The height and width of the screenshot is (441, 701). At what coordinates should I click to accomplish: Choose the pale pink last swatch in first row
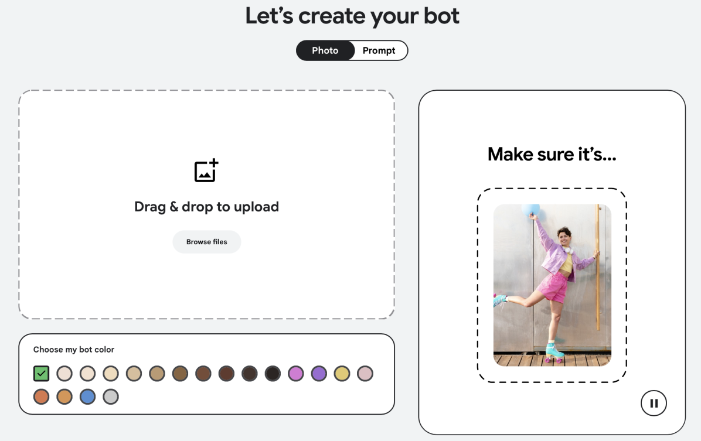365,374
